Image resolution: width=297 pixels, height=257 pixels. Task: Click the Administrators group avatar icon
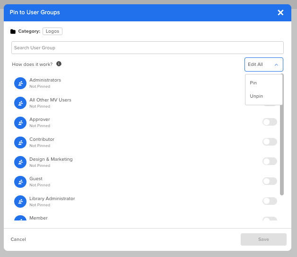pyautogui.click(x=20, y=83)
